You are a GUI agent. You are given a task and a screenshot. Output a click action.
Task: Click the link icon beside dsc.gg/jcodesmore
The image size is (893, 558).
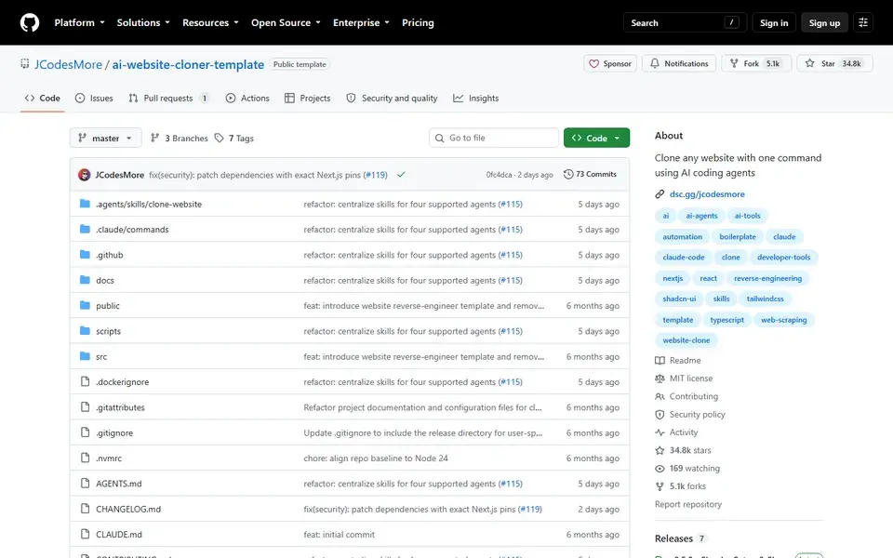pyautogui.click(x=660, y=194)
